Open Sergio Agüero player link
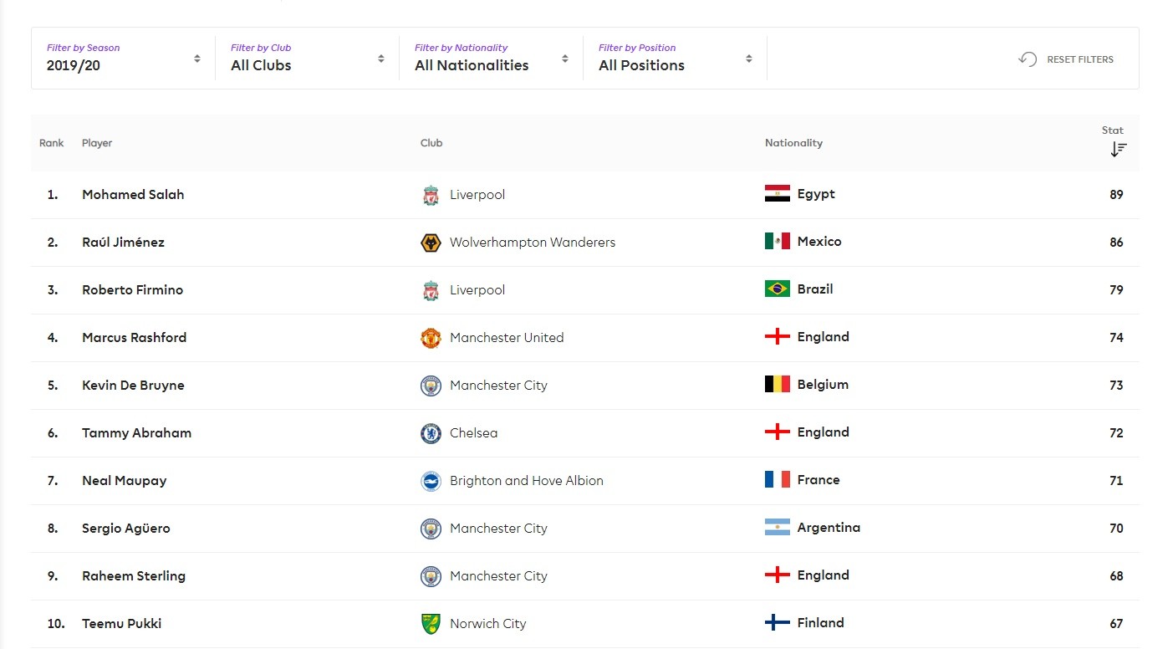Screen dimensions: 1173x649 click(125, 529)
